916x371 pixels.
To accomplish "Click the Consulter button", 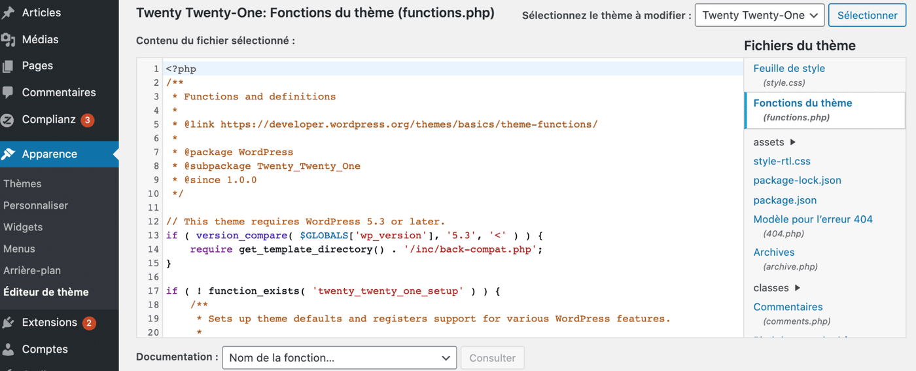I will tap(493, 358).
